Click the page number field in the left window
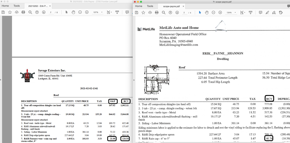 click(51, 12)
